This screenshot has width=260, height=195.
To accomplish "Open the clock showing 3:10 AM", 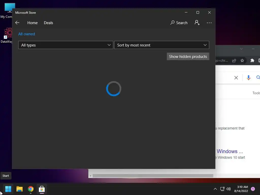I will (241, 189).
